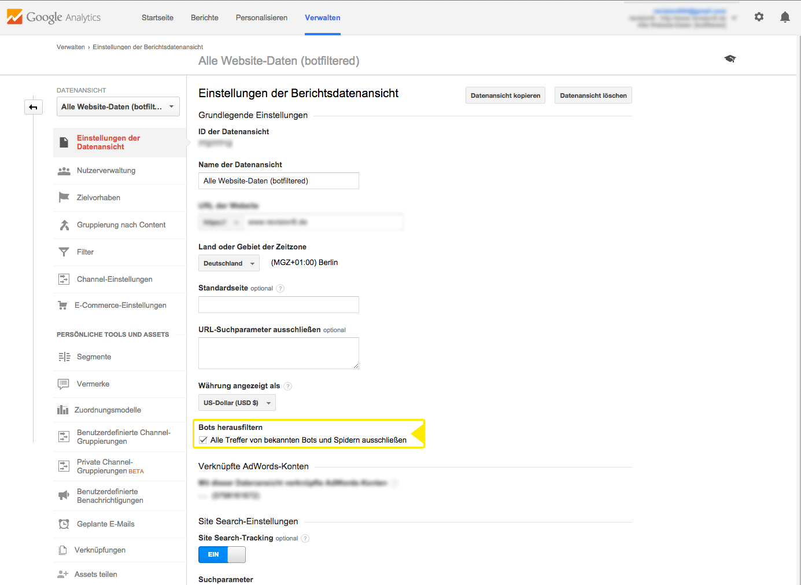This screenshot has width=801, height=585.
Task: Click the Nutzerverwaltung people icon
Action: [64, 171]
